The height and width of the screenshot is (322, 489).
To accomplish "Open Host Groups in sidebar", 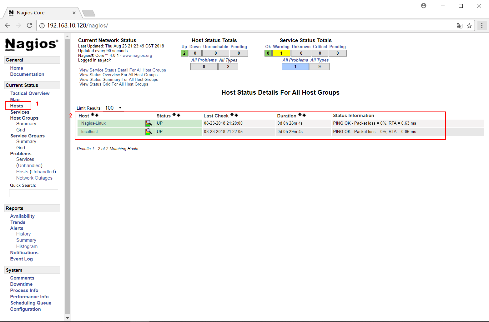I will pyautogui.click(x=24, y=118).
